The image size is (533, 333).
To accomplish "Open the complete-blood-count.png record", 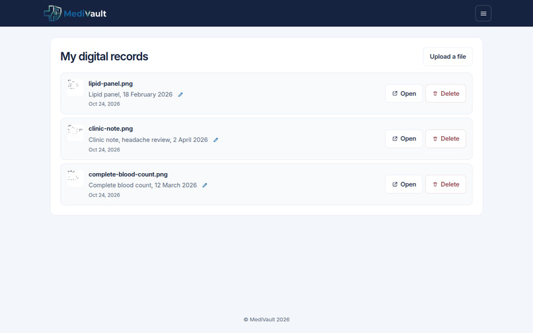I will pos(404,184).
